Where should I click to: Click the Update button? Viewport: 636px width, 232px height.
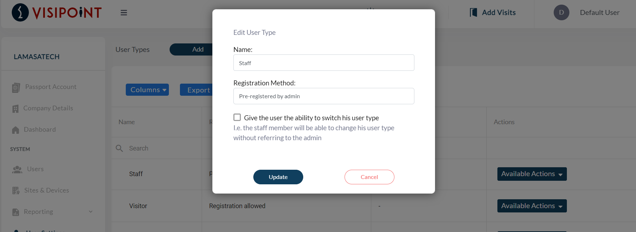(278, 177)
